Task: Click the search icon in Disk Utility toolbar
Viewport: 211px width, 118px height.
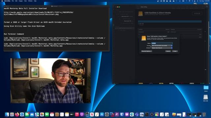Action: click(x=207, y=7)
